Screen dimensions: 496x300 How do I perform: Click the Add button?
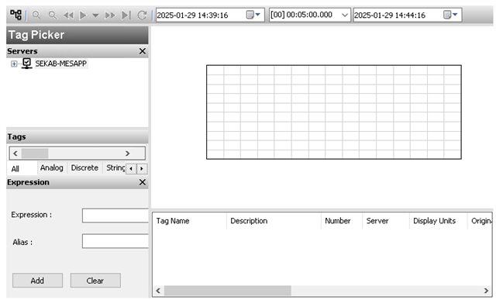tap(37, 281)
